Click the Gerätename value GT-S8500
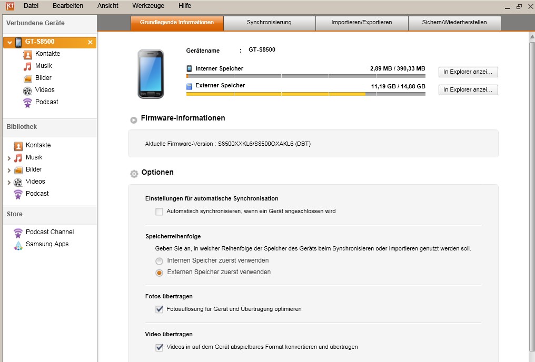 coord(262,50)
